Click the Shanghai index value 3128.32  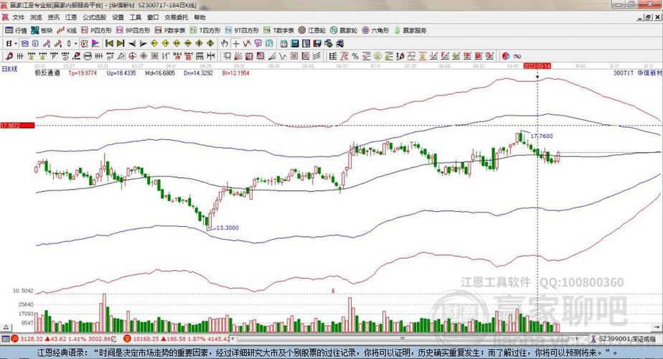click(x=32, y=339)
